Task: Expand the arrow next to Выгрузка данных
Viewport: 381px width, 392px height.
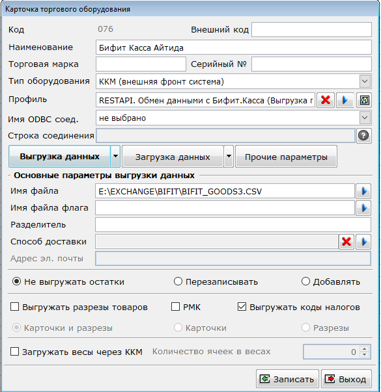Action: point(115,156)
